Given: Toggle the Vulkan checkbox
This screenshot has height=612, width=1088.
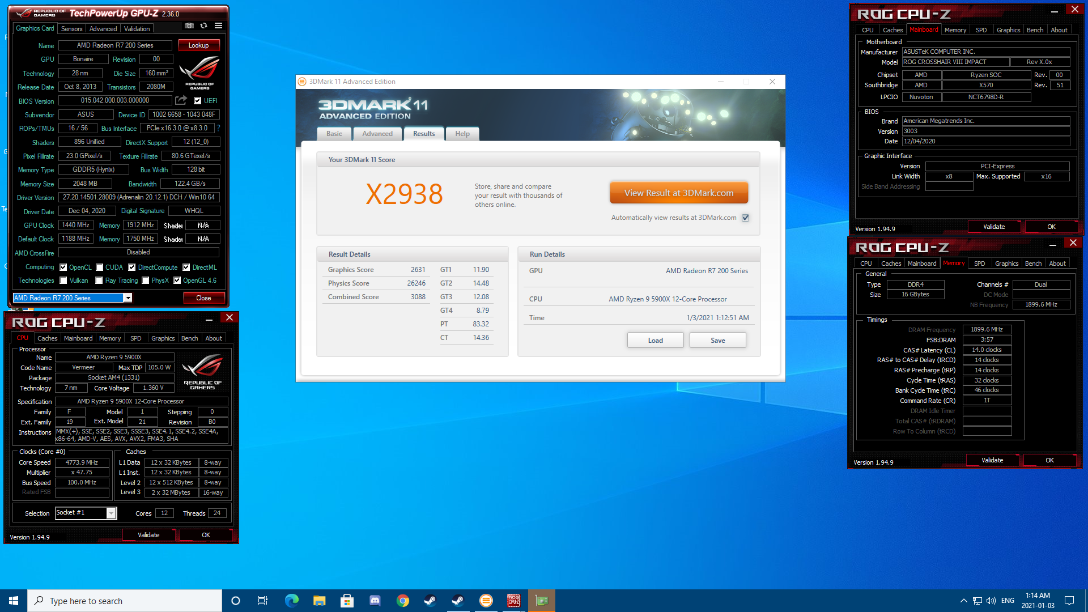Looking at the screenshot, I should [63, 280].
